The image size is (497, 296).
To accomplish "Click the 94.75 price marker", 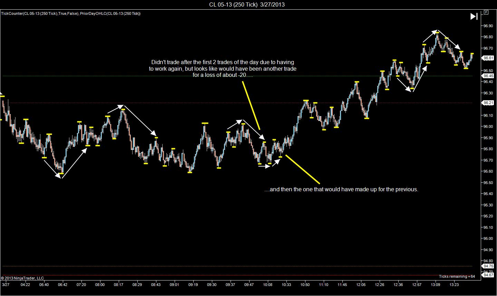I will coord(488,266).
